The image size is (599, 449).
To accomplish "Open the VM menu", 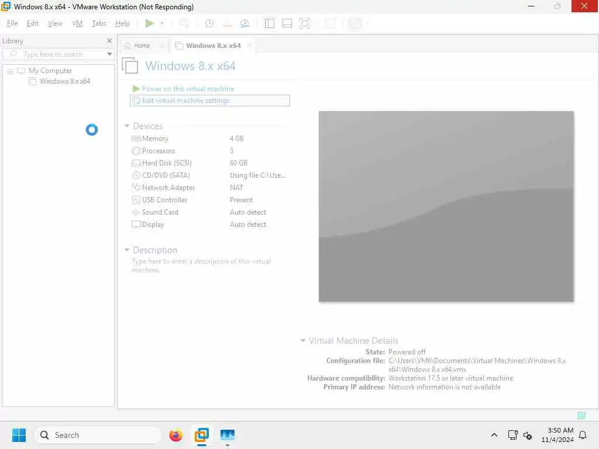I will coord(77,23).
